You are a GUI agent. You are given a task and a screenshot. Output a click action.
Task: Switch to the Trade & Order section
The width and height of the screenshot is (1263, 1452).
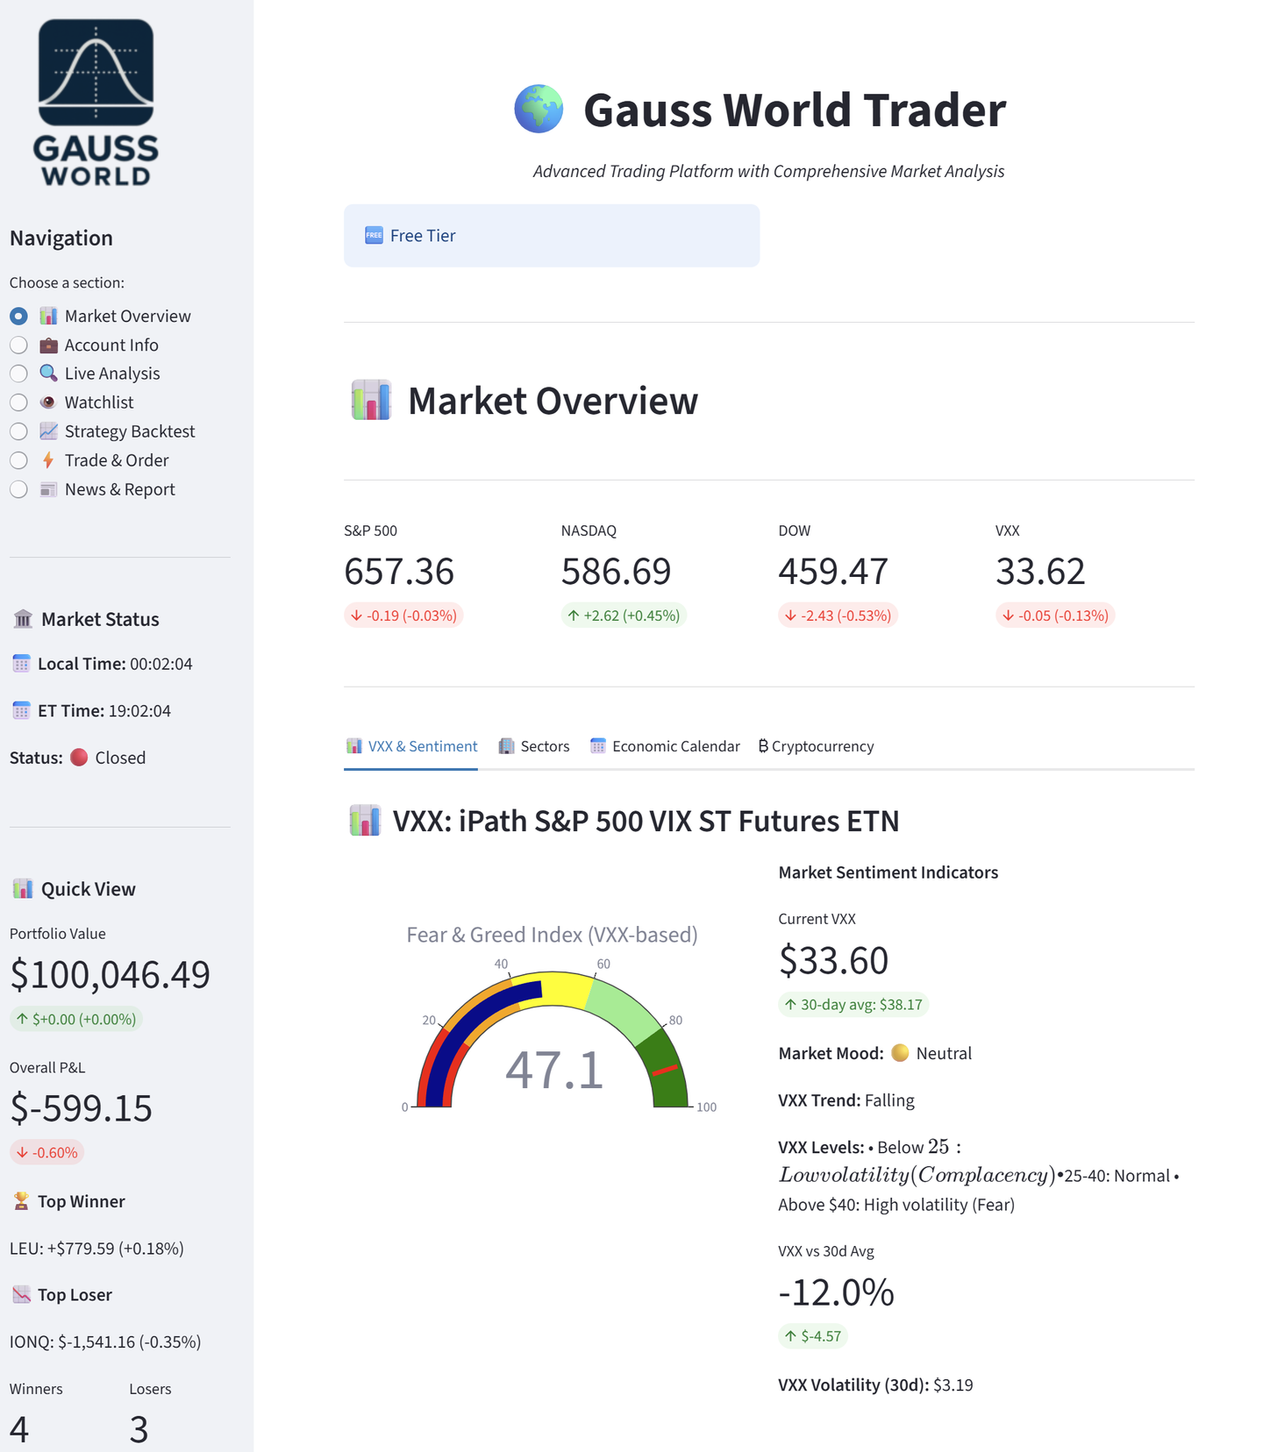coord(18,460)
